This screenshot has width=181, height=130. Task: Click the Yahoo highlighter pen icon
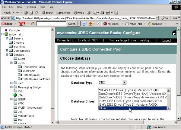pos(98,24)
